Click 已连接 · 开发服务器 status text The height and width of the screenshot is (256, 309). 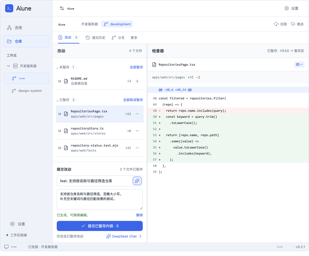43,247
